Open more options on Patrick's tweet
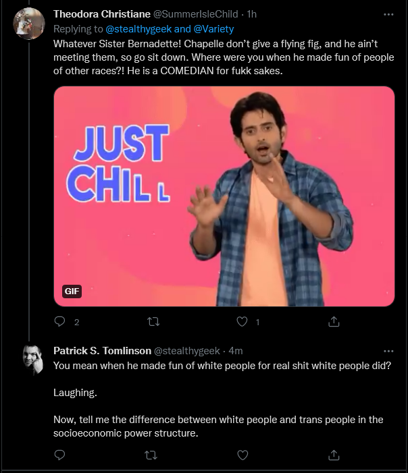 pyautogui.click(x=388, y=351)
